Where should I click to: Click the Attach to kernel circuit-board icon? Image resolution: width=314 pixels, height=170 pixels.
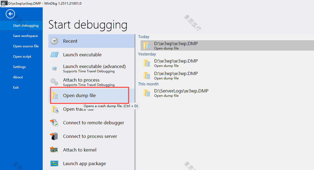pyautogui.click(x=54, y=150)
